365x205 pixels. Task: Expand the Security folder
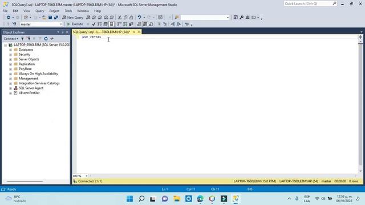(10, 55)
